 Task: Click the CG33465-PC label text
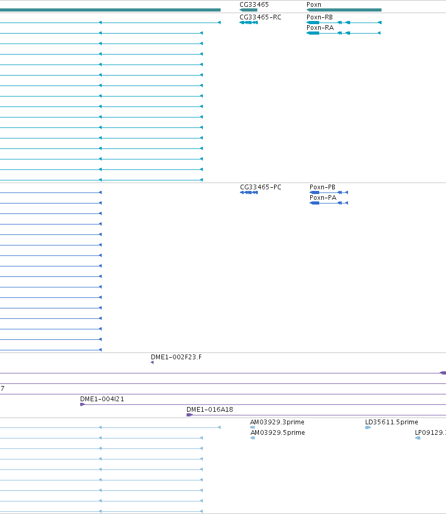[x=260, y=187]
